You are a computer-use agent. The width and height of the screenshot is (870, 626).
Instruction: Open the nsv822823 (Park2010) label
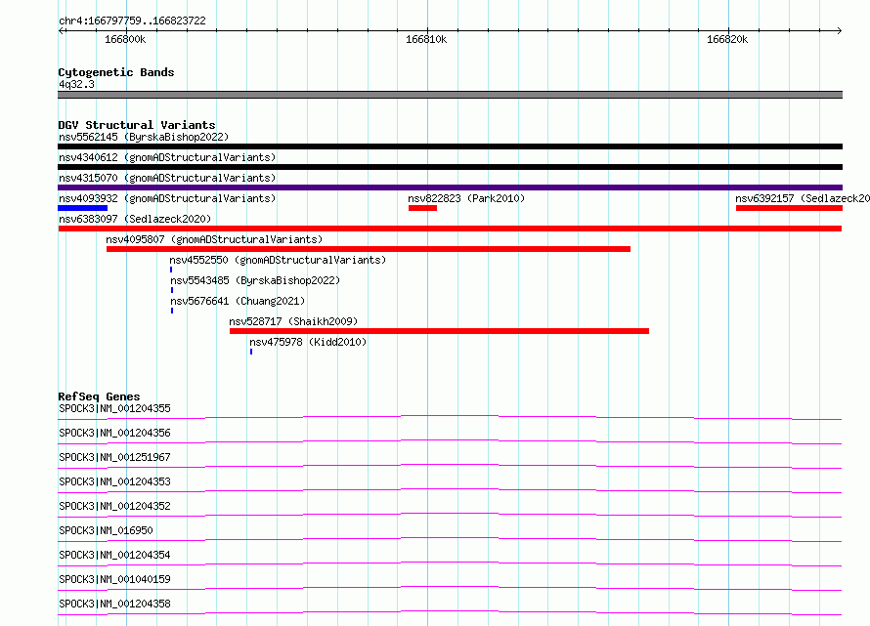coord(466,198)
